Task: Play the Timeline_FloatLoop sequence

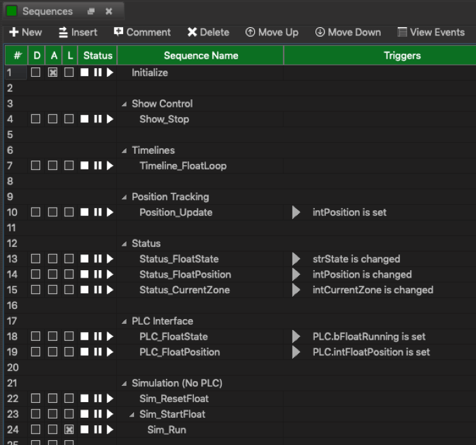Action: (110, 165)
